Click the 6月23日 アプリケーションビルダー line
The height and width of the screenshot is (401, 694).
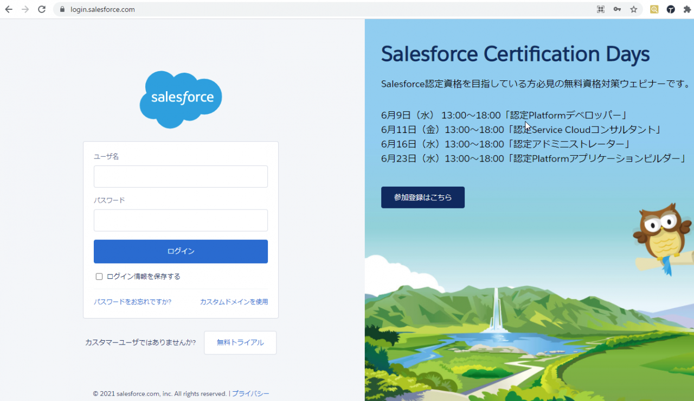tap(534, 158)
